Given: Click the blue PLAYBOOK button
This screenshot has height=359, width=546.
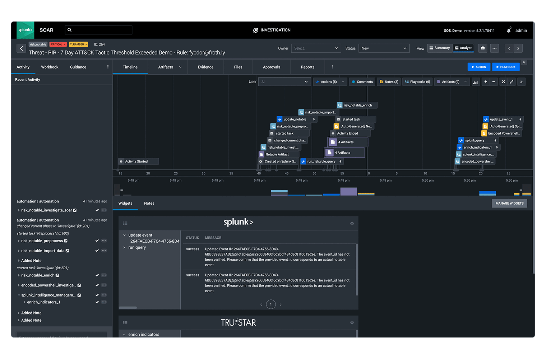Looking at the screenshot, I should (x=505, y=67).
